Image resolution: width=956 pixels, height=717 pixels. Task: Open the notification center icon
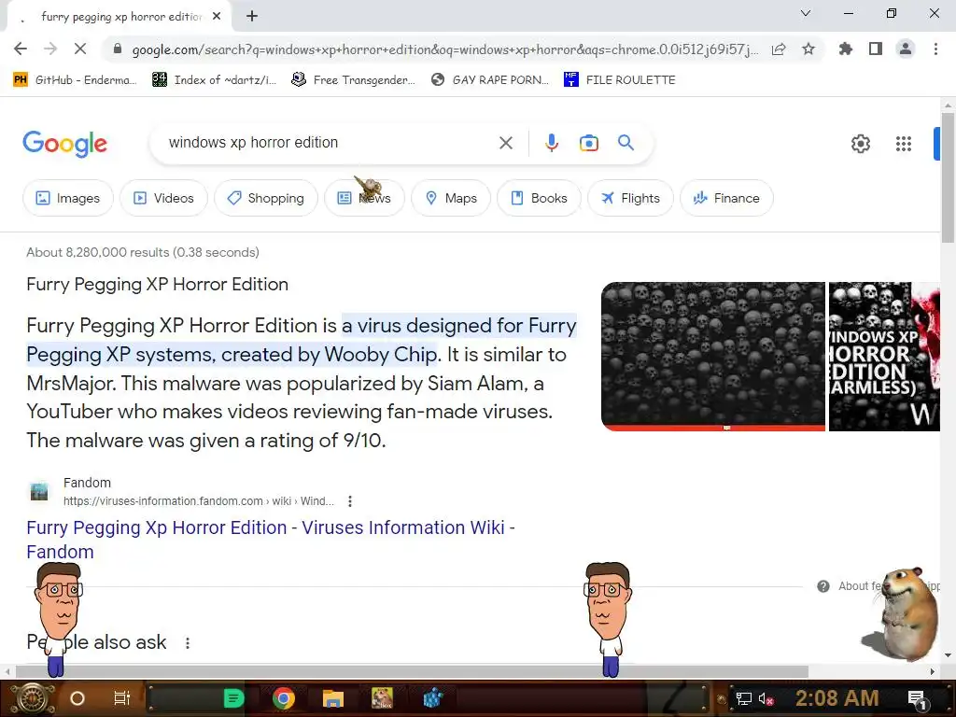click(917, 698)
